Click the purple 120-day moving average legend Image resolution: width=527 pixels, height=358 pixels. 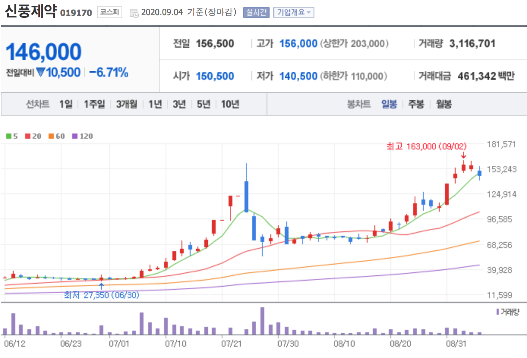point(82,136)
